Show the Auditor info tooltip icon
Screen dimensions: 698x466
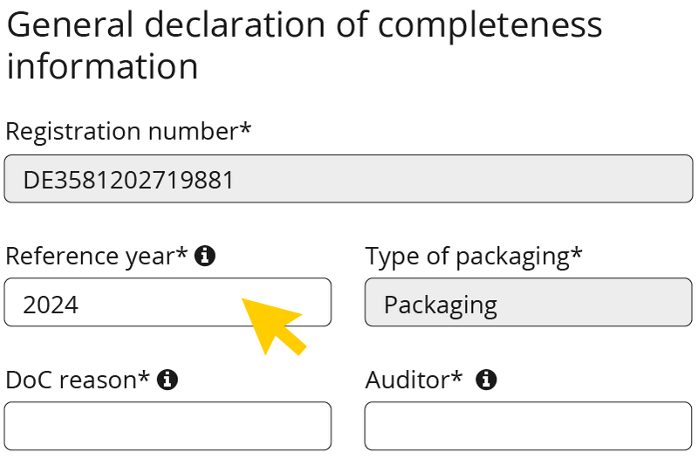coord(486,380)
